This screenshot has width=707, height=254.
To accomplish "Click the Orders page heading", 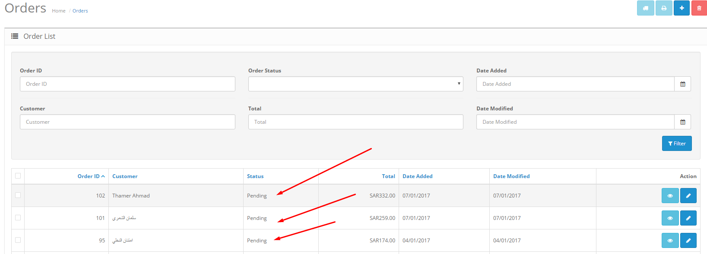I will click(x=25, y=8).
